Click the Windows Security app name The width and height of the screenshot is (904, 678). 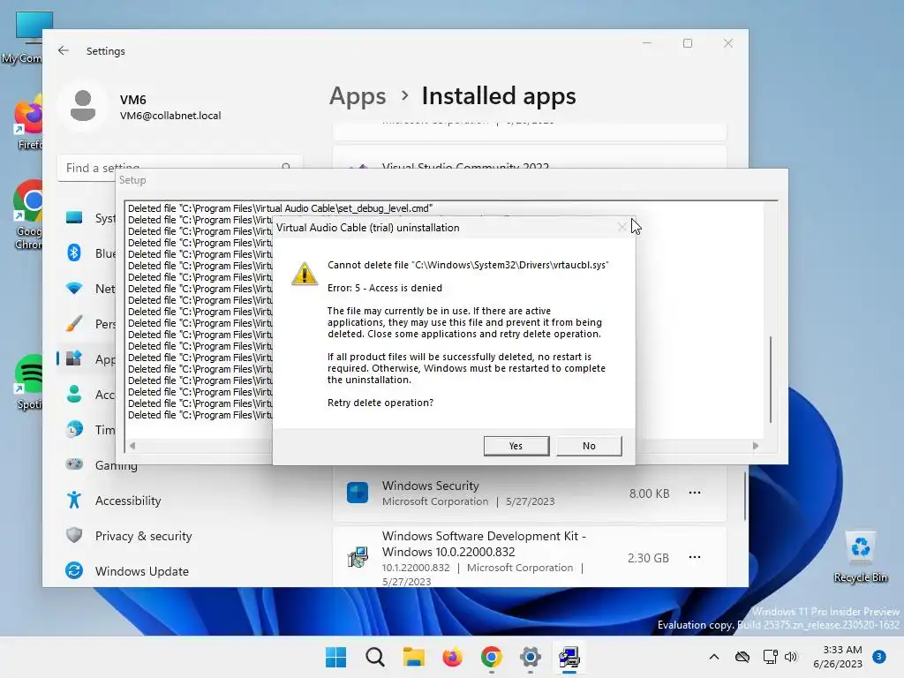pos(431,486)
